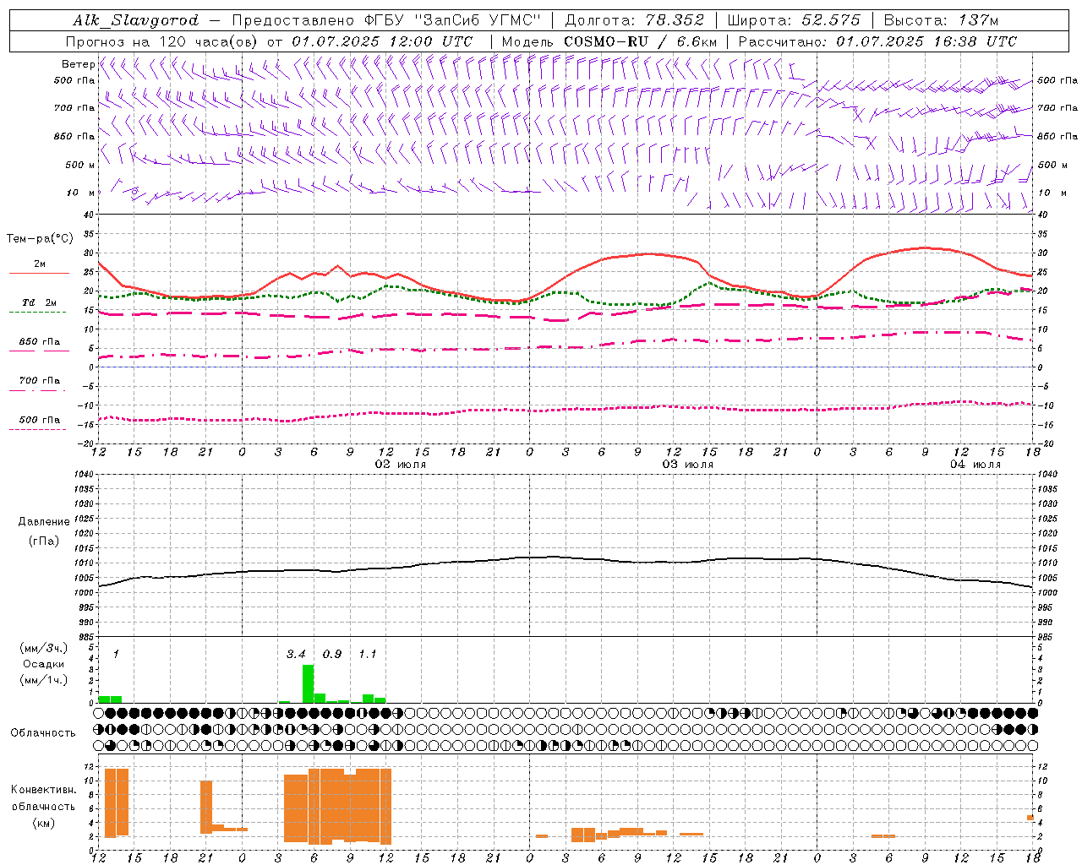Click the computed time Рассчитано: 01.07.2025 16:38 UTC
Screen dimensions: 1082x865
pos(877,41)
